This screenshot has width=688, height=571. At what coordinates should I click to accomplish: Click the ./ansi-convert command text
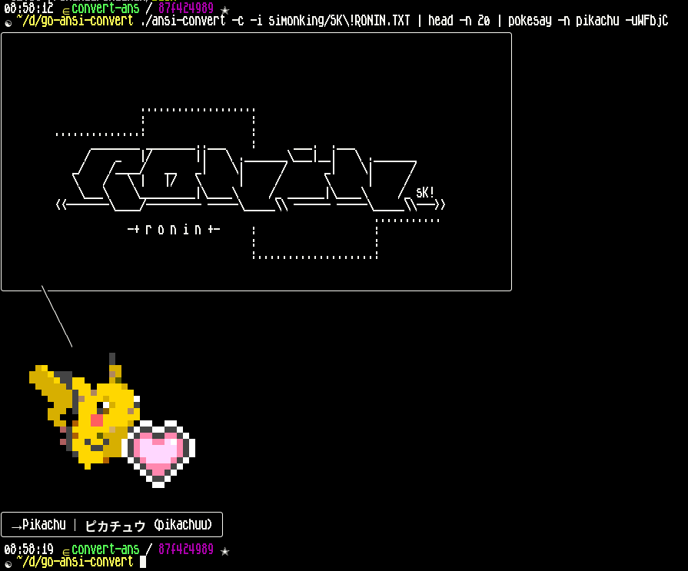(x=183, y=21)
